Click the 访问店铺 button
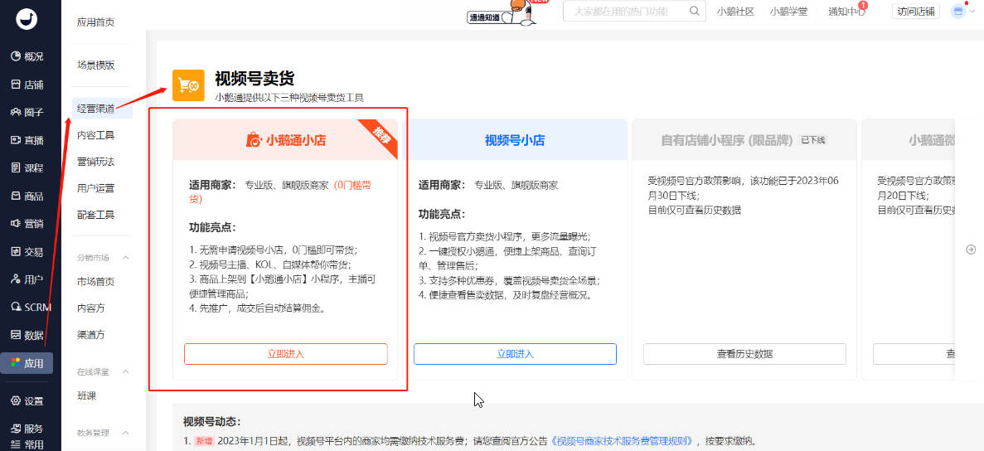Viewport: 984px width, 451px height. coord(915,12)
